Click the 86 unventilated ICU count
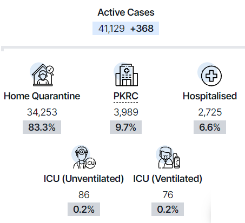The width and height of the screenshot is (245, 223). pyautogui.click(x=84, y=195)
